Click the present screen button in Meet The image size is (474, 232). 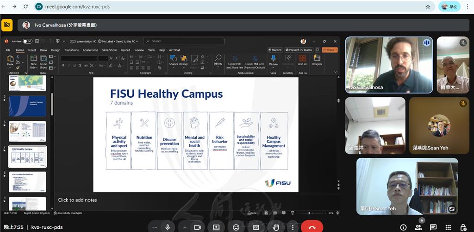pyautogui.click(x=217, y=227)
